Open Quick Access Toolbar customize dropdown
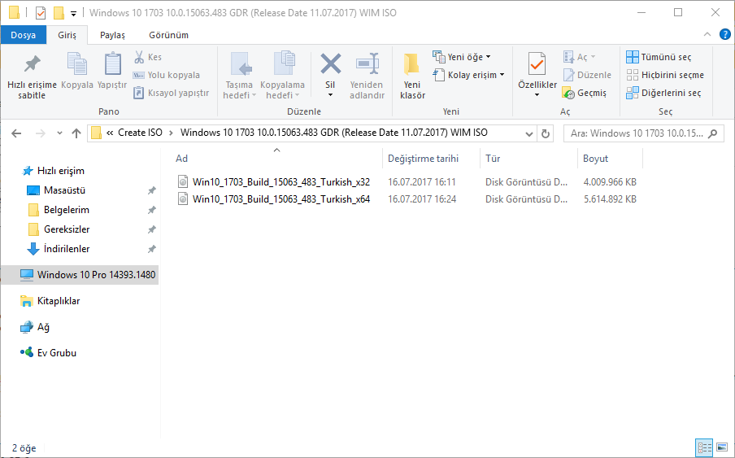 click(73, 14)
